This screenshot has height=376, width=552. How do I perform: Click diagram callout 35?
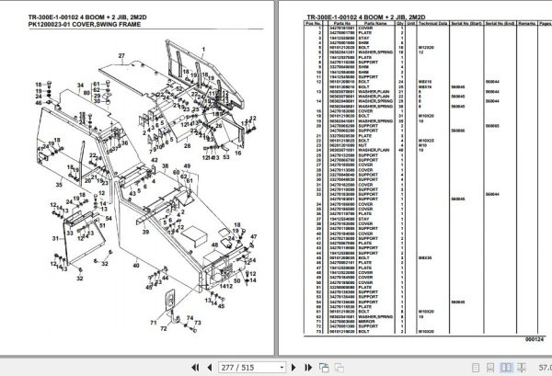59,184
